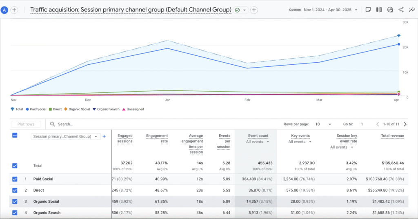
Task: Open the date range dropdown
Action: click(x=331, y=10)
